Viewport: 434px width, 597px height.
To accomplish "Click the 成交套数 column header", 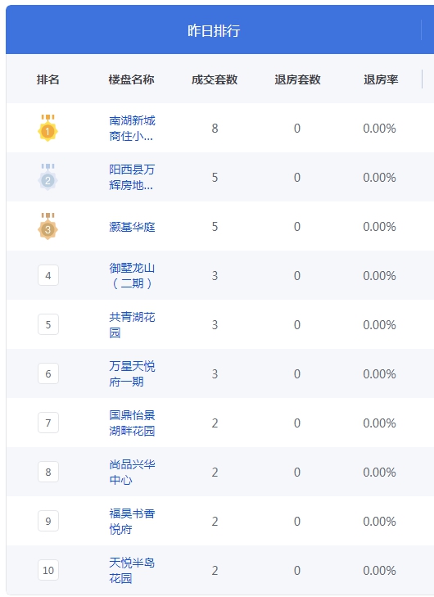I will 215,79.
